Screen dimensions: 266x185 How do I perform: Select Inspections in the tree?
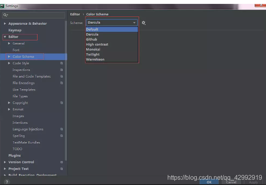pyautogui.click(x=21, y=70)
